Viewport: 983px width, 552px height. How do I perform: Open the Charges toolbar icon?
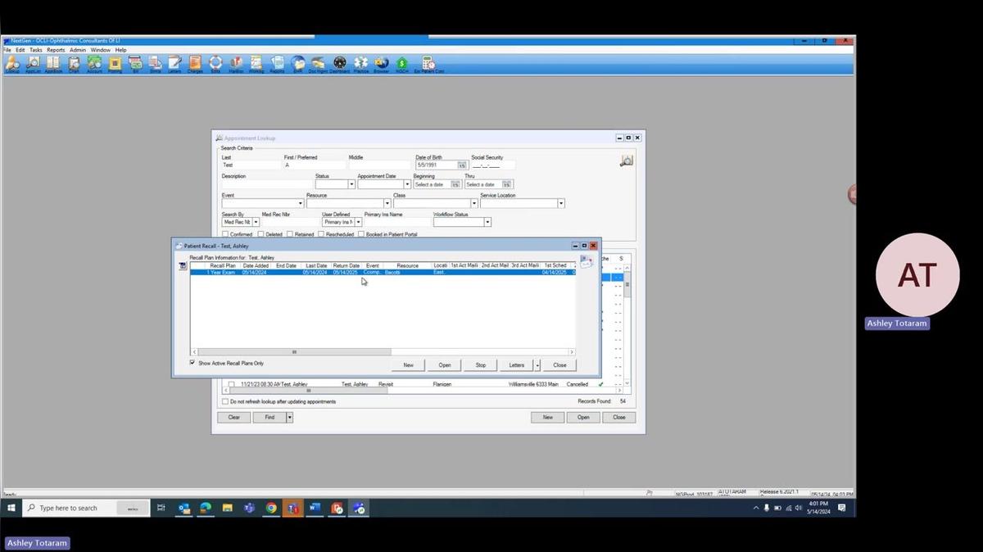click(195, 64)
